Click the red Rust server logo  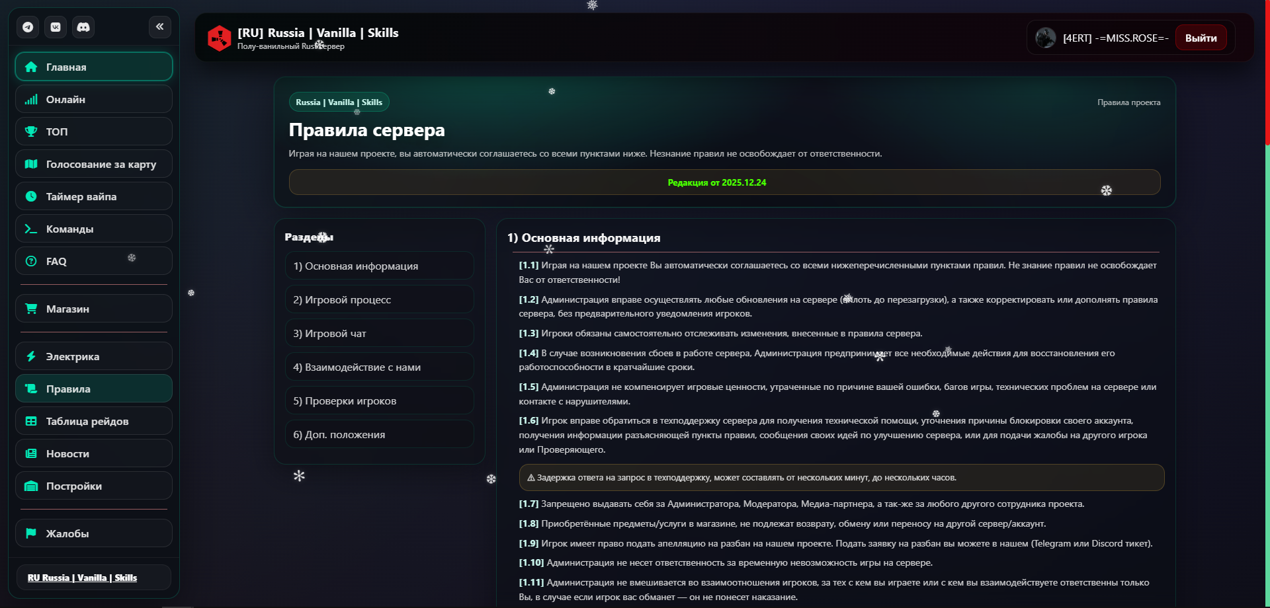[x=219, y=38]
